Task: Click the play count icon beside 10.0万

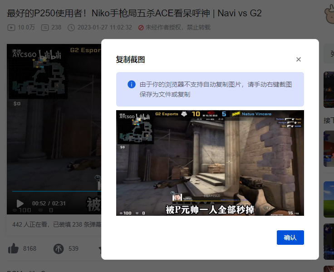Action: point(11,28)
